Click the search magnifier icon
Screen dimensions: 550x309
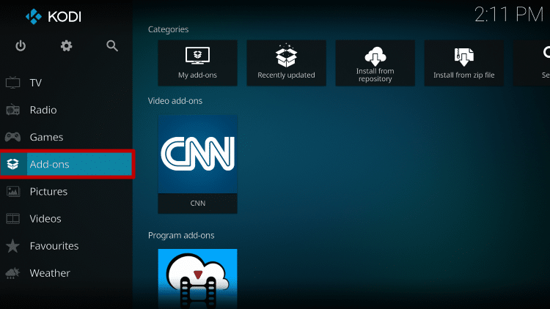tap(112, 46)
